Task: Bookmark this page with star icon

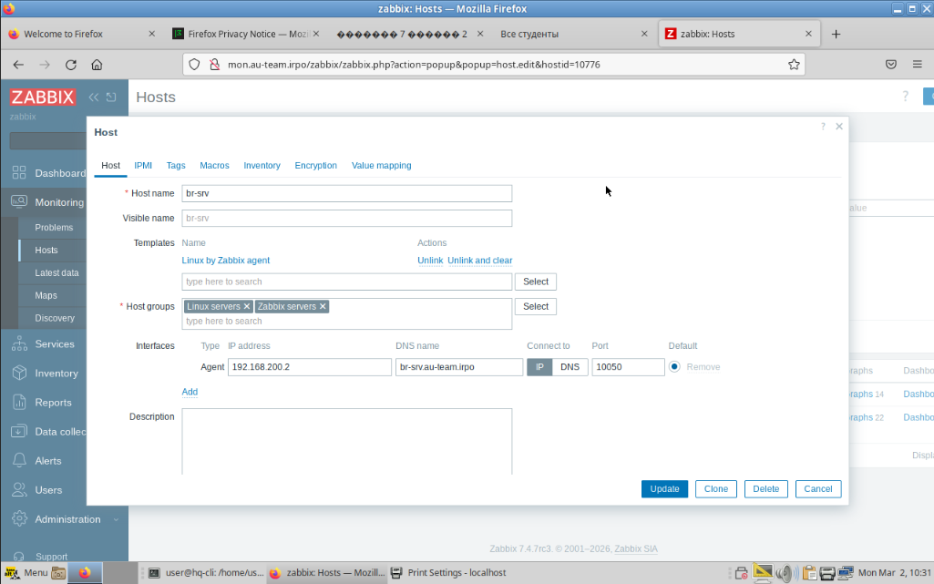Action: (794, 65)
